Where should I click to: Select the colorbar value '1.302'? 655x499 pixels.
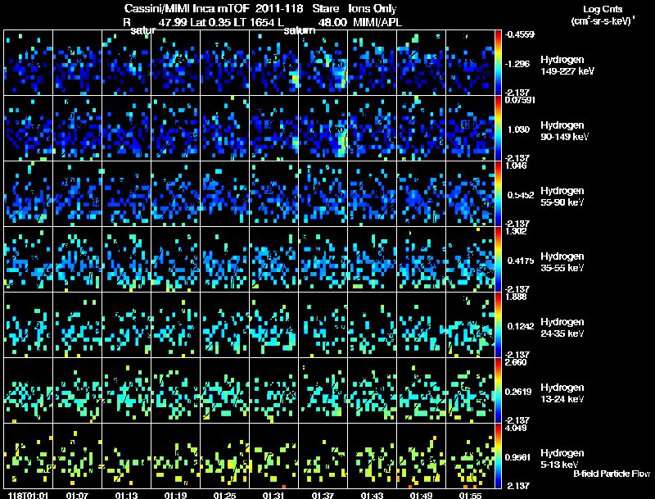pyautogui.click(x=516, y=232)
